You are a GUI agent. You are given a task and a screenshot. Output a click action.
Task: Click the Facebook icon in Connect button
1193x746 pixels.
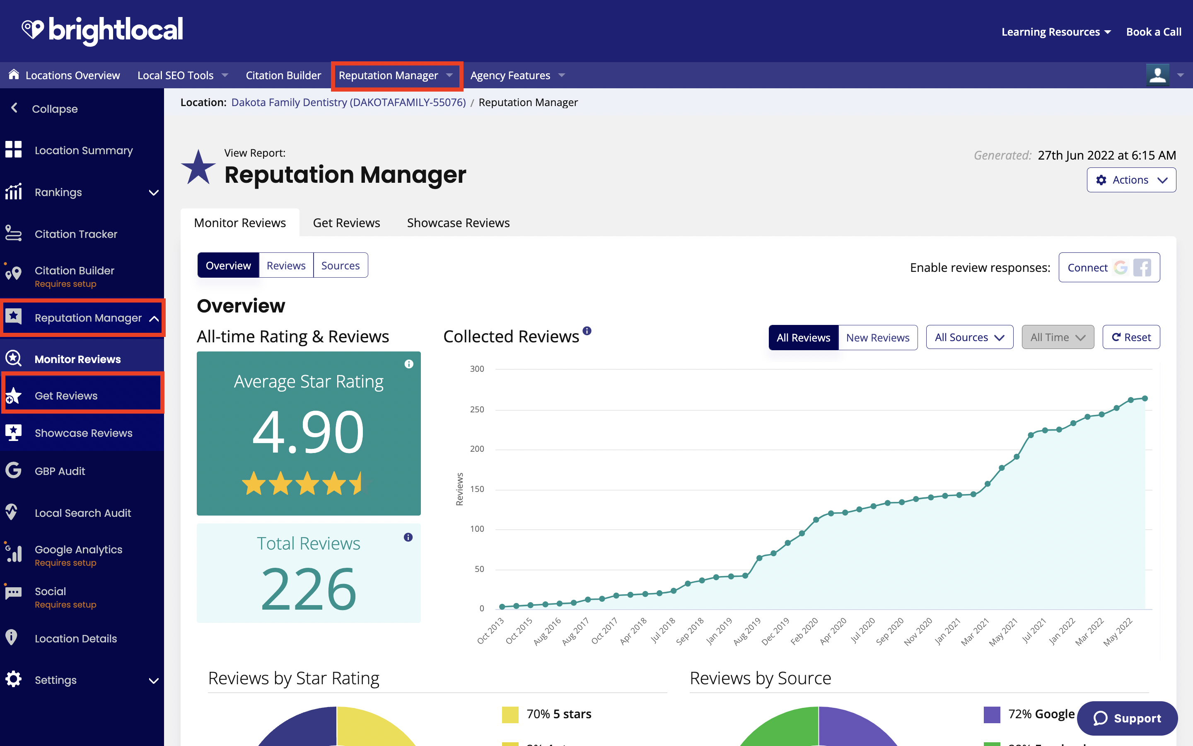pyautogui.click(x=1142, y=267)
